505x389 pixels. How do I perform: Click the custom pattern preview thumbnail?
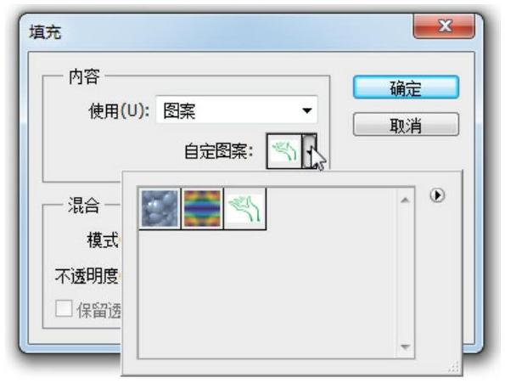pos(284,151)
